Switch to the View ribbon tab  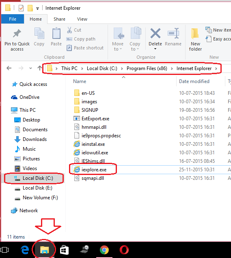pyautogui.click(x=82, y=19)
